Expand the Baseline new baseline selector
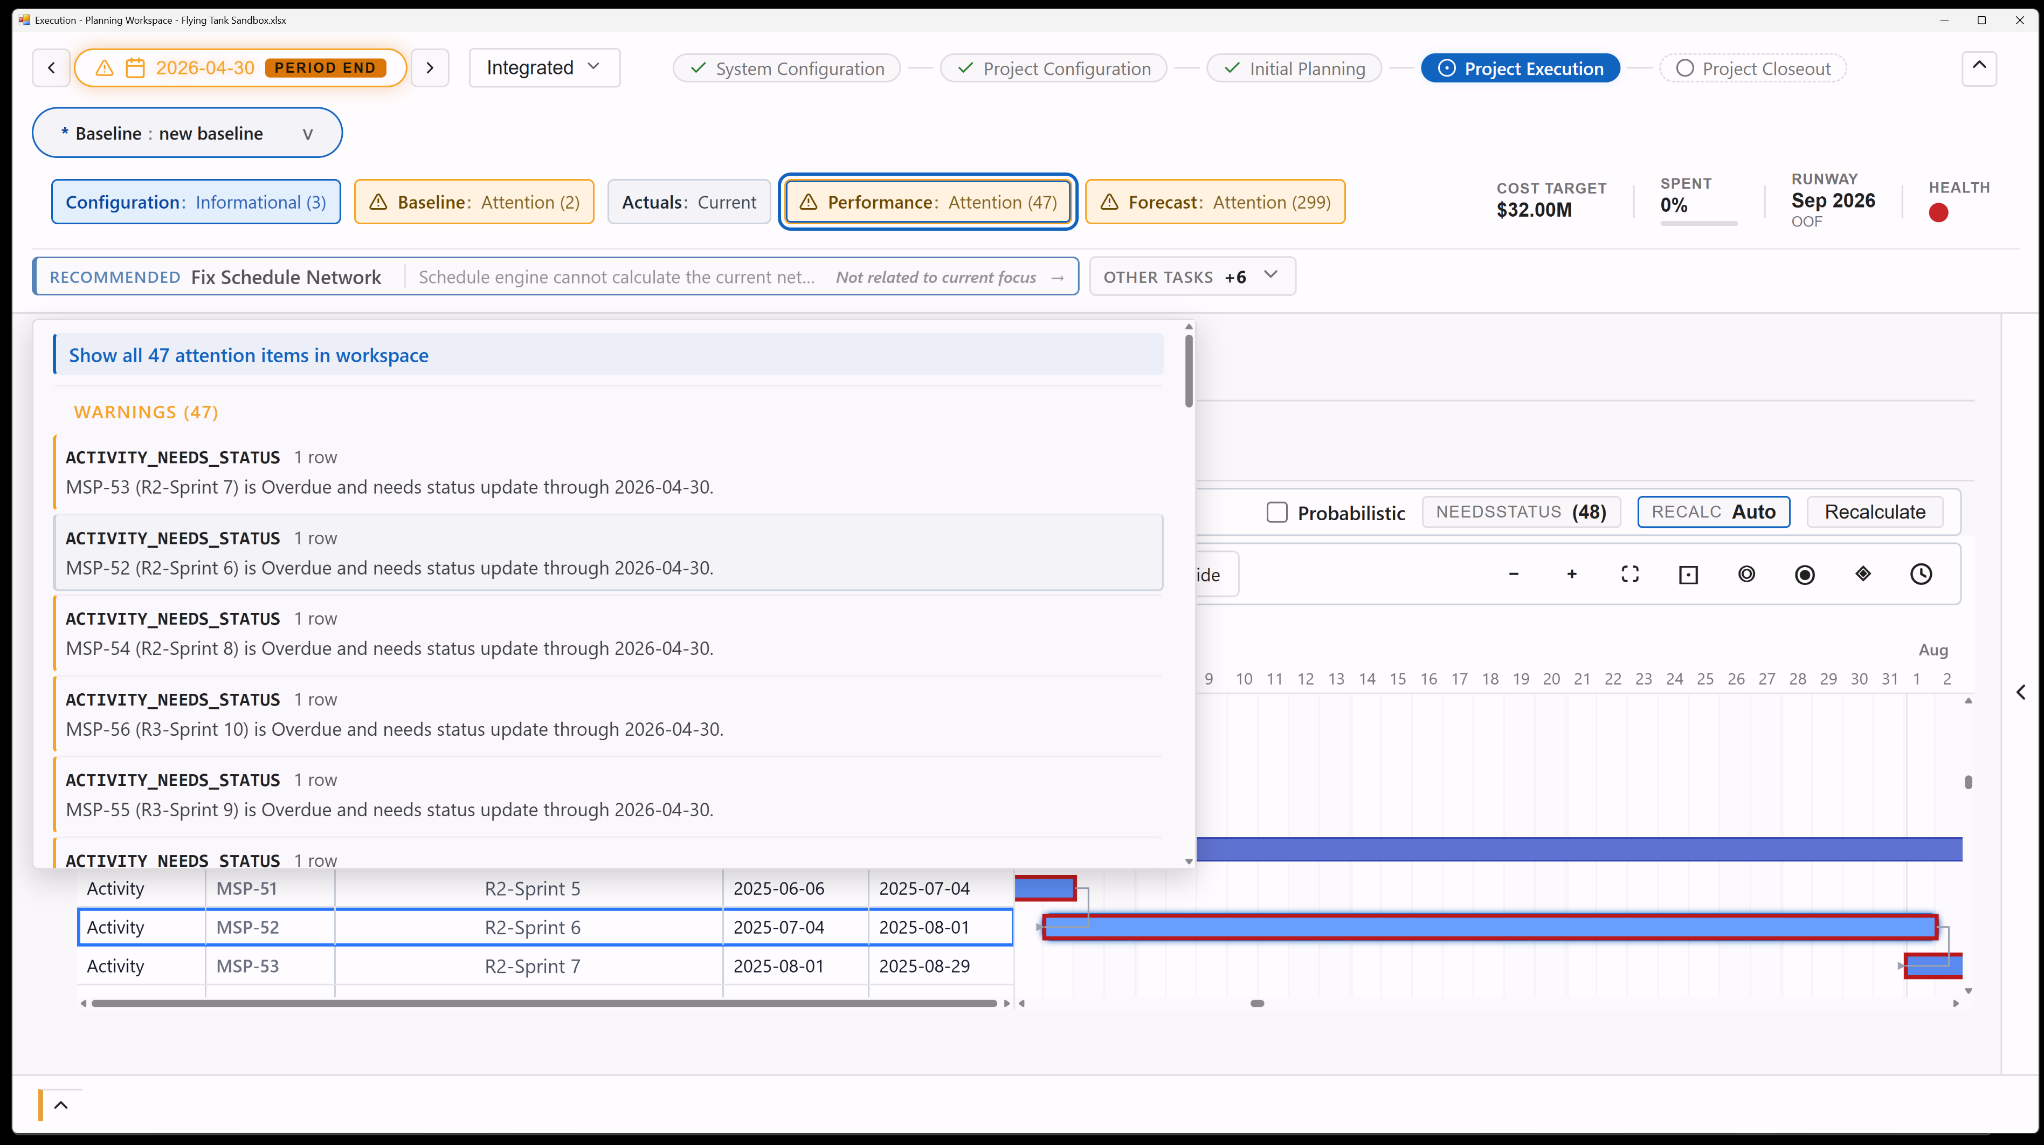The image size is (2044, 1145). (187, 133)
